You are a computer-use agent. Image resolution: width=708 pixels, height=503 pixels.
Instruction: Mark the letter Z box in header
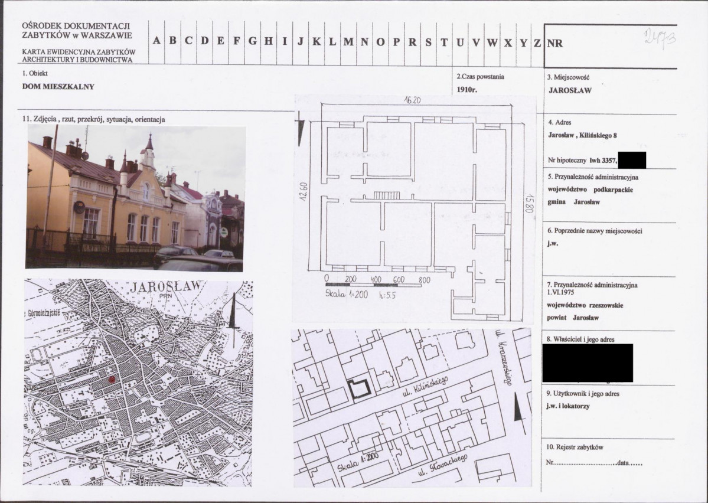537,41
